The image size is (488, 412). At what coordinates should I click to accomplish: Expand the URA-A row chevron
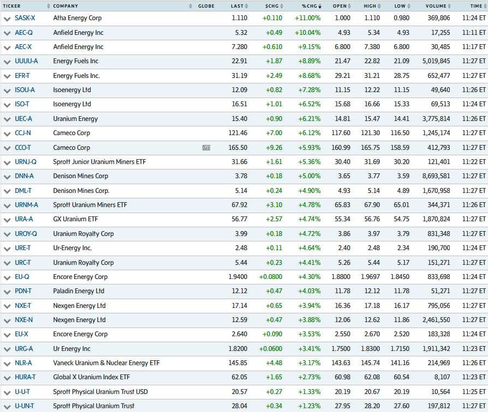(7, 220)
